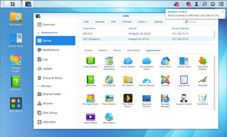This screenshot has height=137, width=227.
Task: Open DSM Help icon in Applications list
Action: [x=90, y=80]
